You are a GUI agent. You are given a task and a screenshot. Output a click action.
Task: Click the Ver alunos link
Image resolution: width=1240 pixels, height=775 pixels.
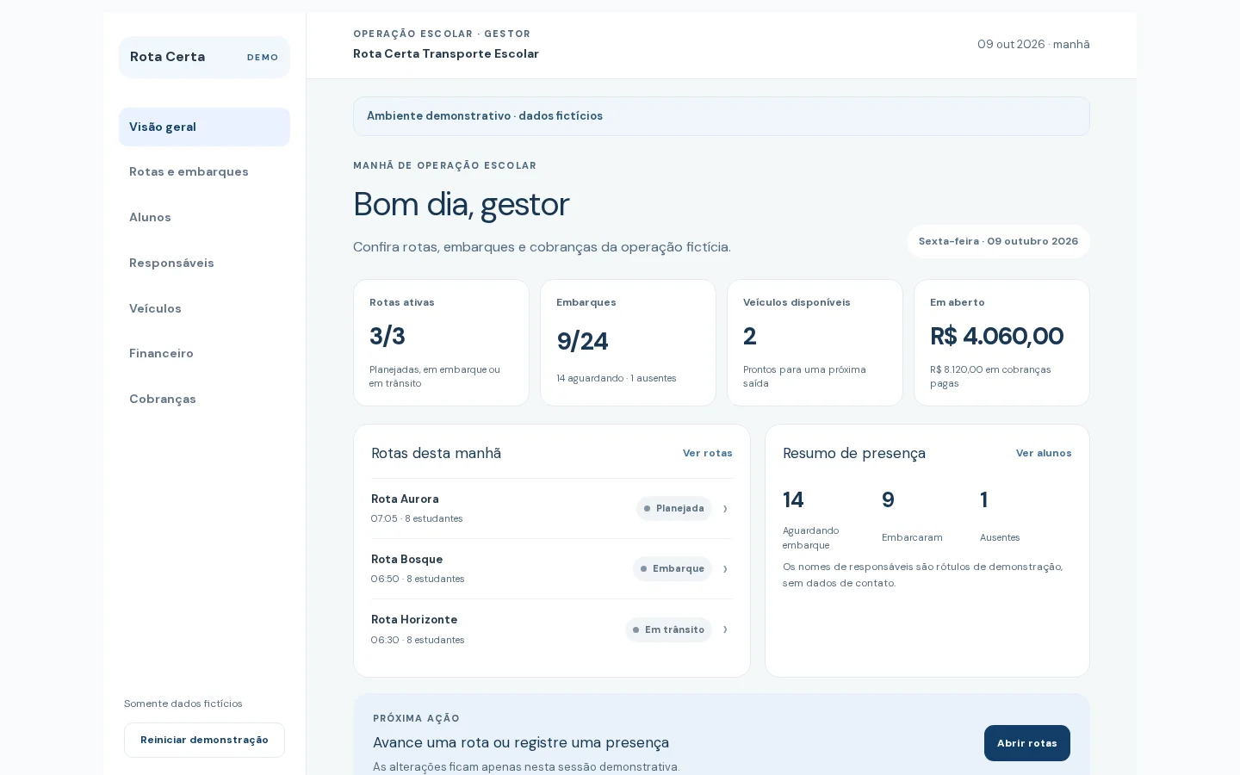1044,453
